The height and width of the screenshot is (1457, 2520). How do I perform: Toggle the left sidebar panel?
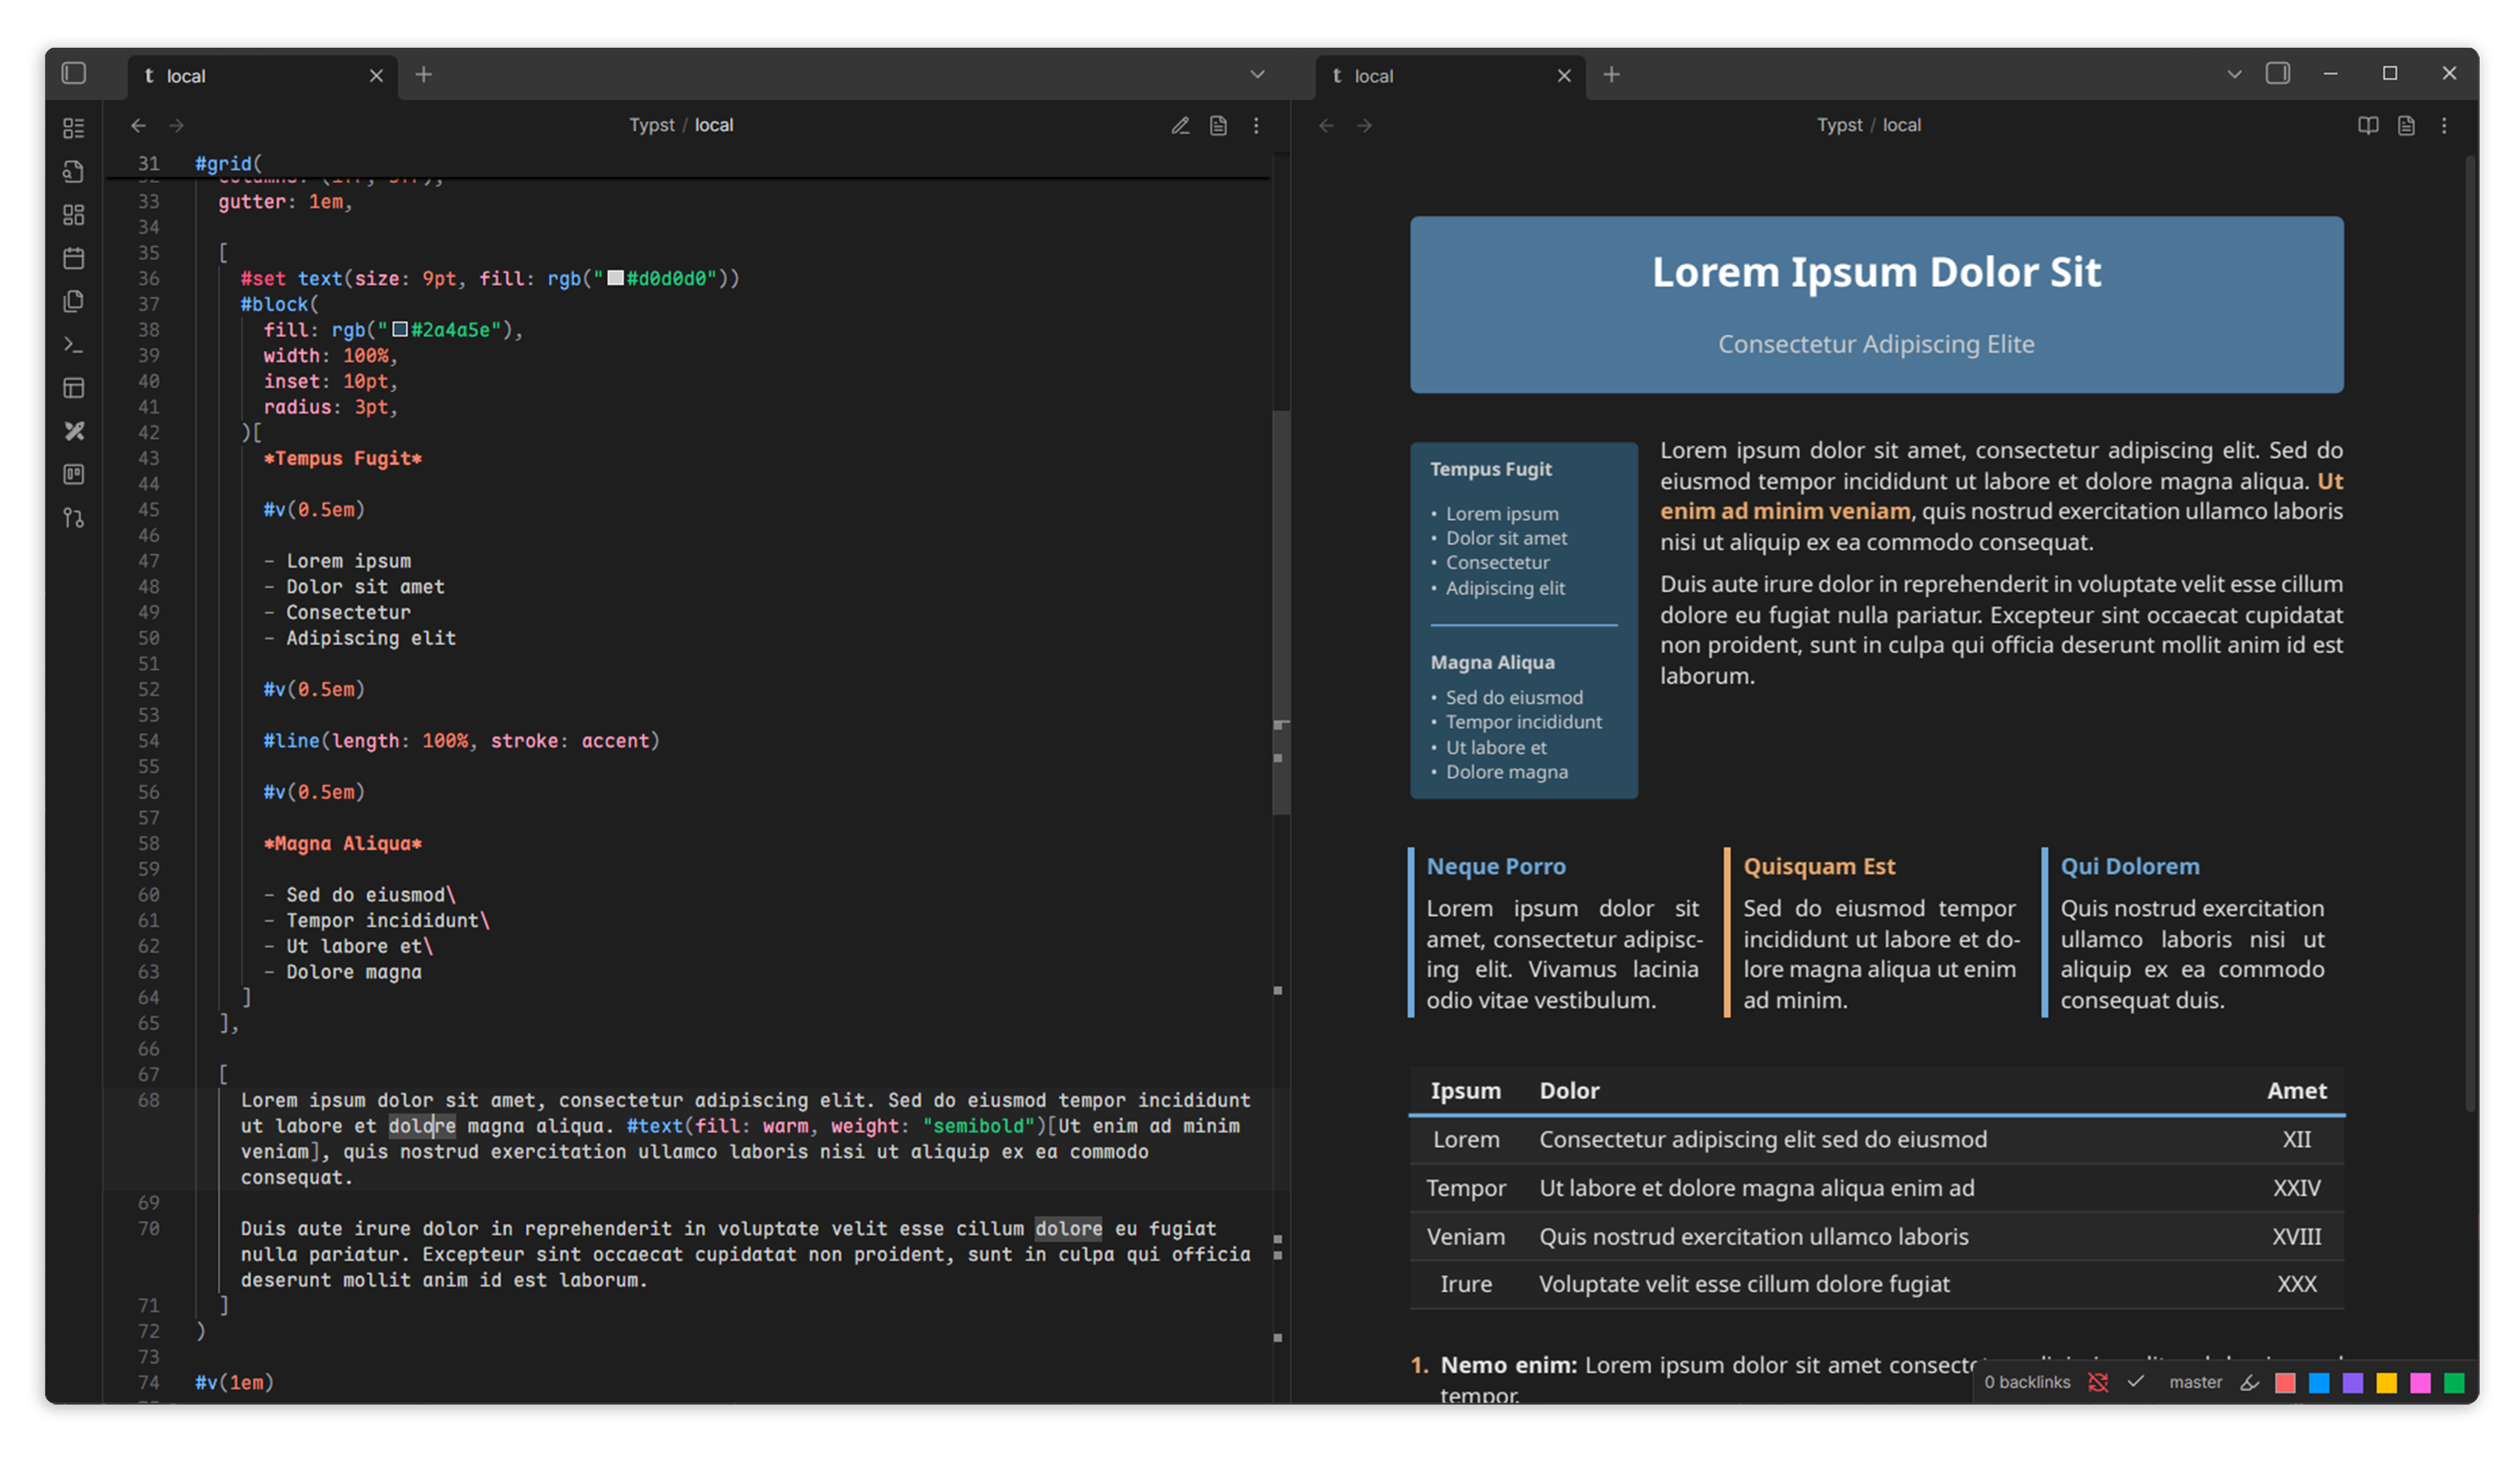point(74,74)
